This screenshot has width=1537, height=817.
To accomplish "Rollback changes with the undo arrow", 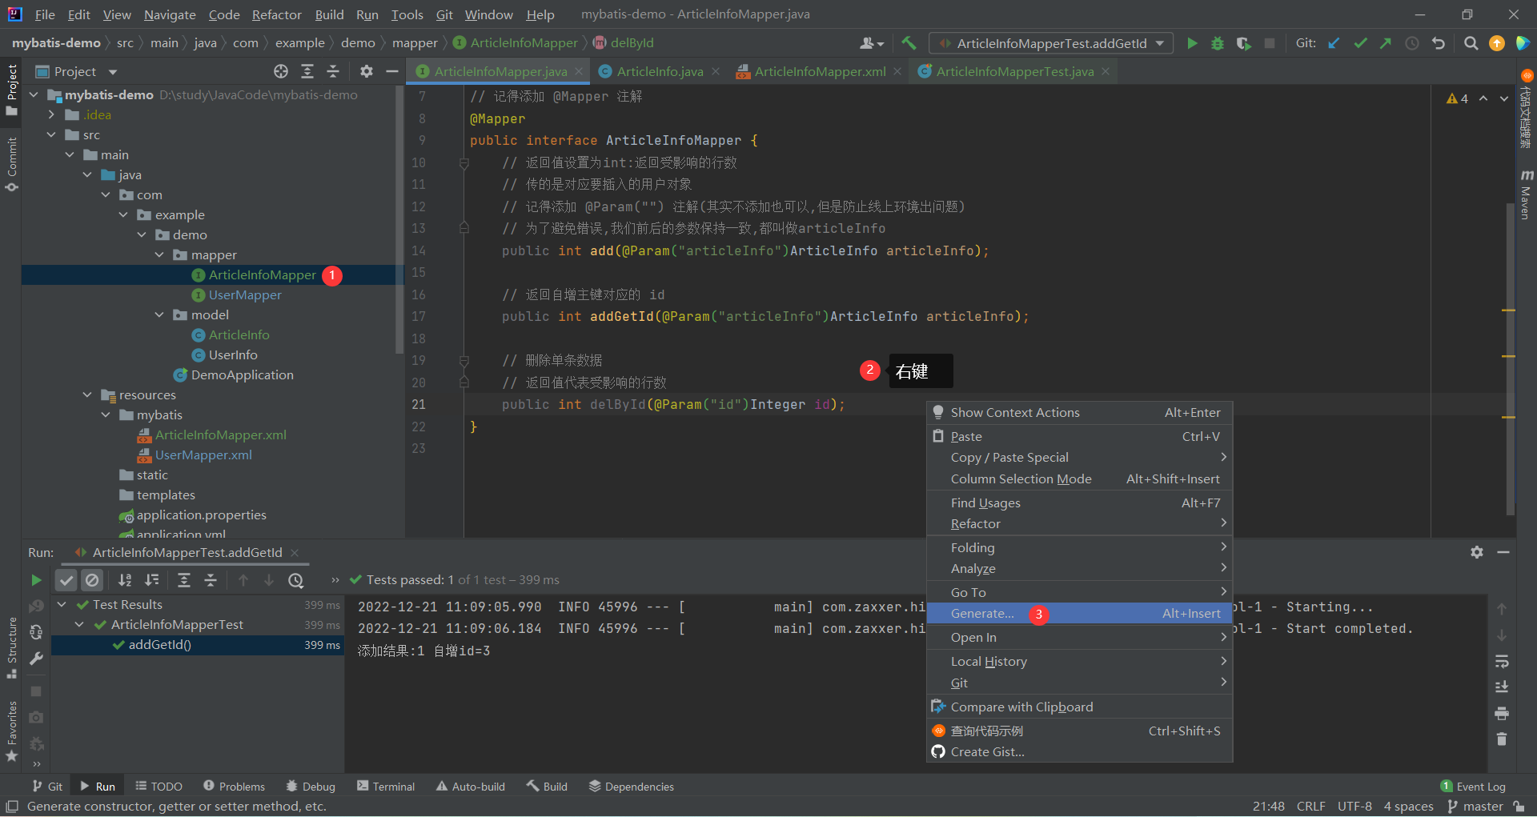I will (1439, 43).
